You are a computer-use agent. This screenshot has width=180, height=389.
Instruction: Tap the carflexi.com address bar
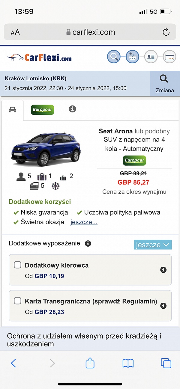tap(90, 32)
